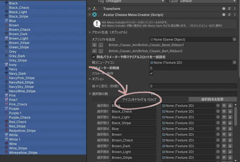Open the Layer dropdown
The image size is (240, 162).
pyautogui.click(x=209, y=1)
